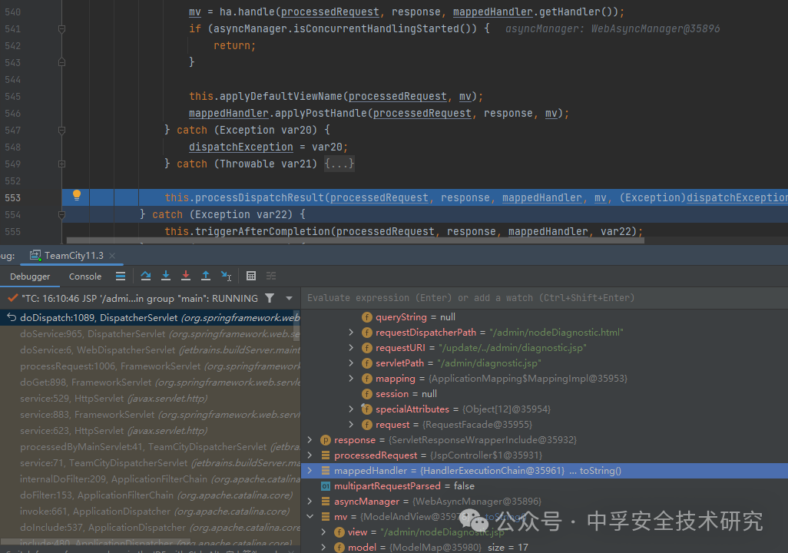The height and width of the screenshot is (553, 788).
Task: Click the thread filter funnel icon
Action: click(x=270, y=298)
